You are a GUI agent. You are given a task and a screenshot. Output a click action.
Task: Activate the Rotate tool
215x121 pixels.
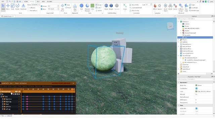tap(17, 7)
